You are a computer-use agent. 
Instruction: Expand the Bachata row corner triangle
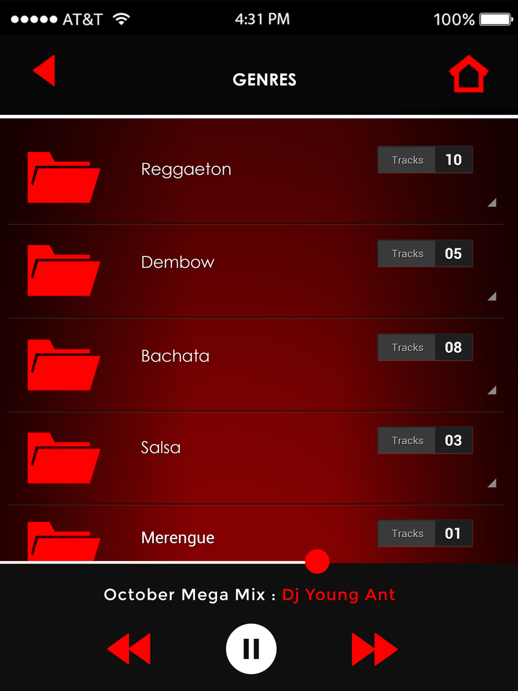point(492,390)
